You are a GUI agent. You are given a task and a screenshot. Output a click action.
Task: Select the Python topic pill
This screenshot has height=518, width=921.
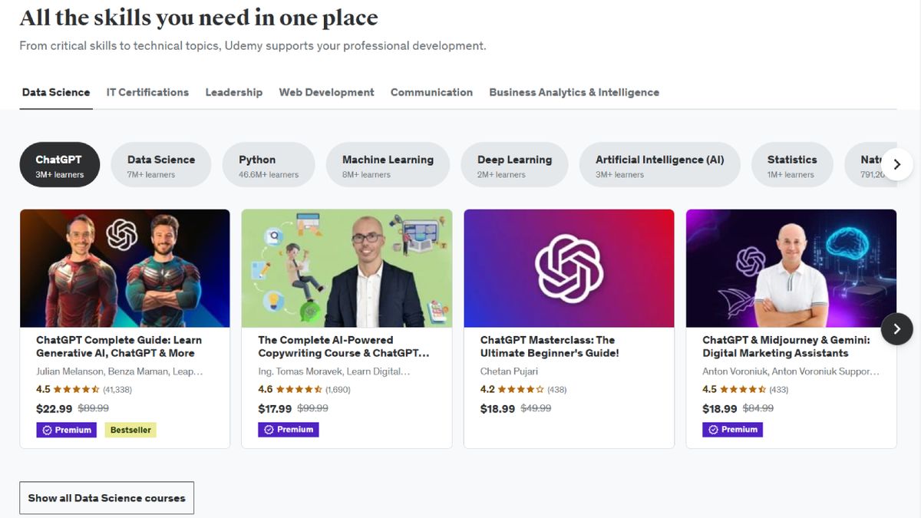click(268, 165)
